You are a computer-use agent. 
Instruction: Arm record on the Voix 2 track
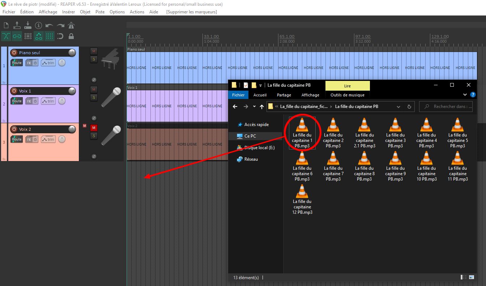(14, 129)
